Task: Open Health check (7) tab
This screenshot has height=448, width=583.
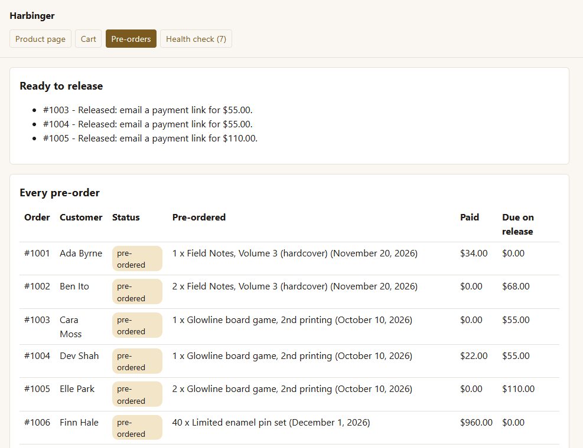Action: click(x=196, y=39)
